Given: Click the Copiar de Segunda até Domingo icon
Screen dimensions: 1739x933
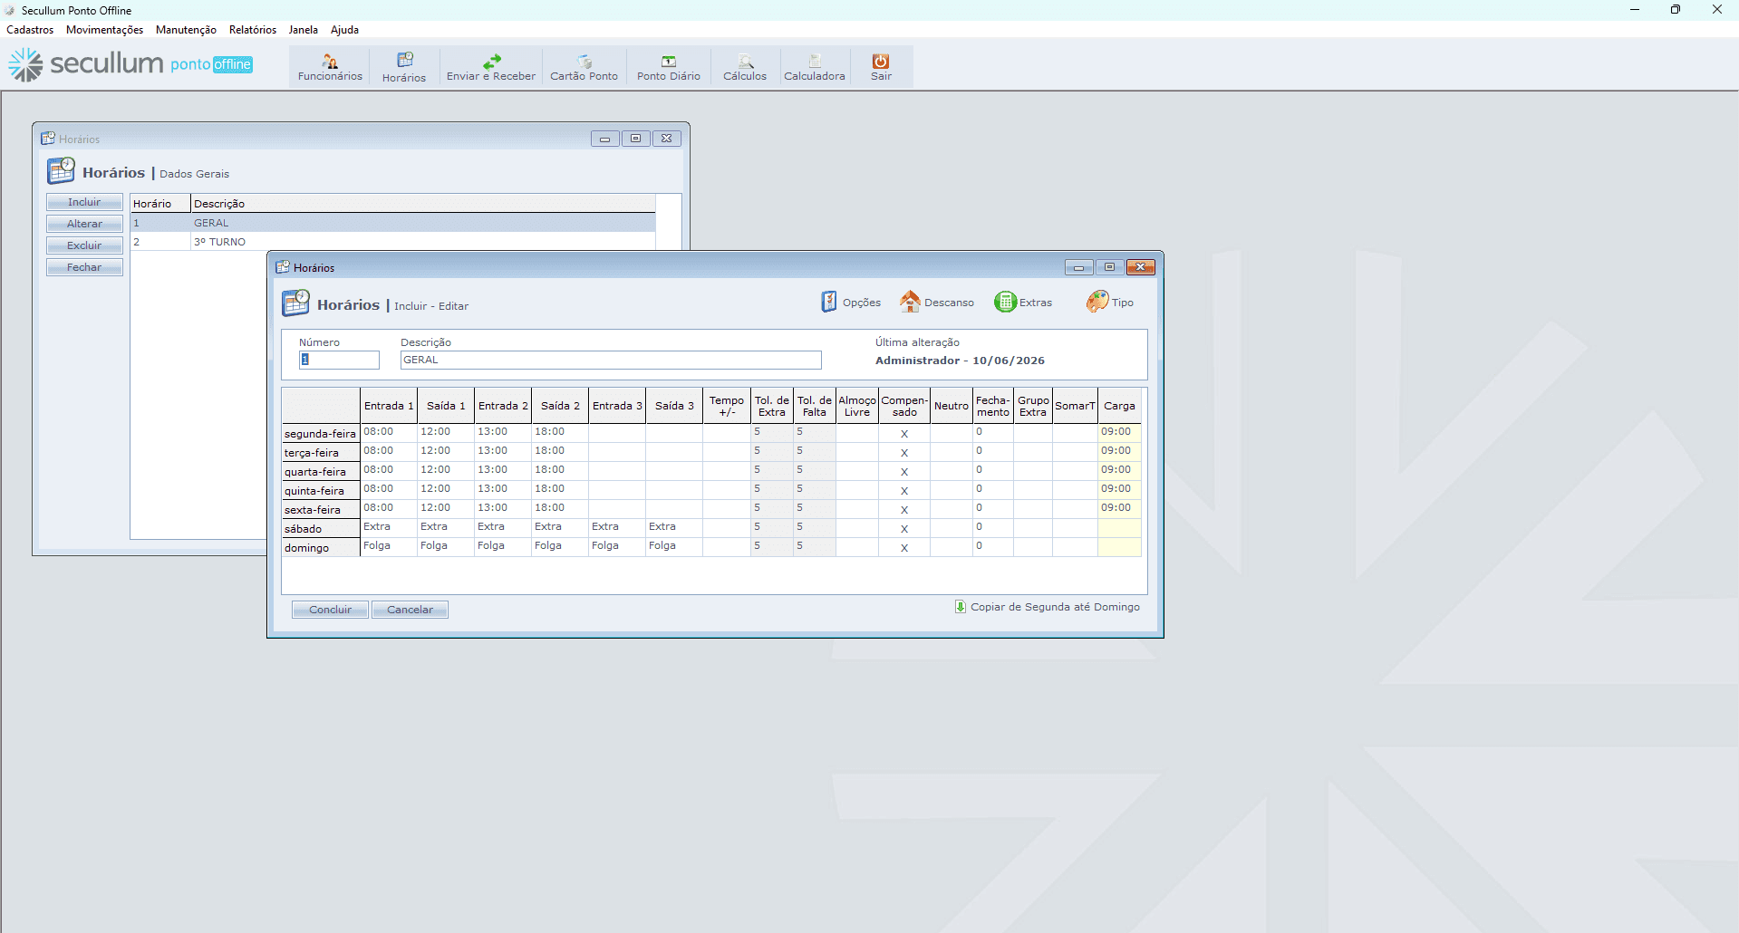Looking at the screenshot, I should [x=961, y=607].
